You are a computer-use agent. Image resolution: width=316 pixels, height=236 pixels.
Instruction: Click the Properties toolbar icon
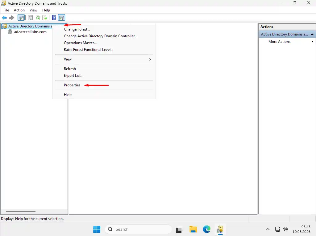pyautogui.click(x=30, y=18)
